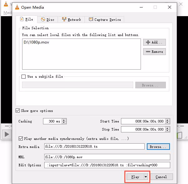Viewport: 188px width, 184px height.
Task: Click the Caching value spinner arrows
Action: tap(64, 122)
